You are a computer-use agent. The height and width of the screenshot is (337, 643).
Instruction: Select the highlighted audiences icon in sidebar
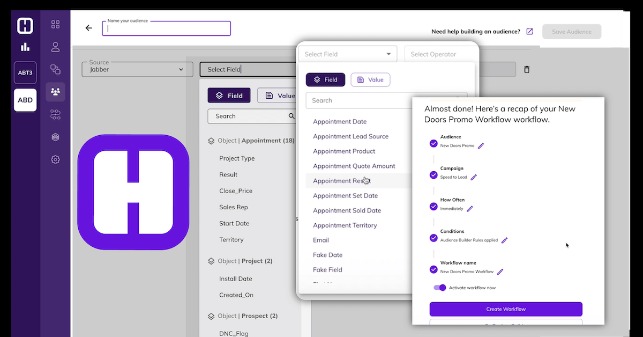coord(55,92)
